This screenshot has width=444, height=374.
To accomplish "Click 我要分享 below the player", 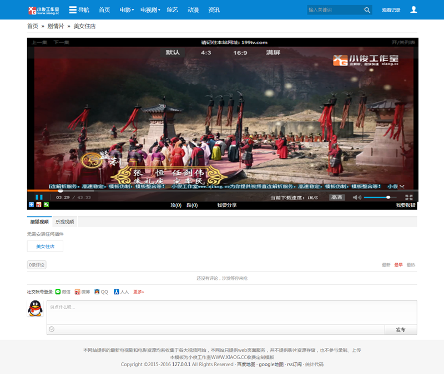I will point(227,205).
